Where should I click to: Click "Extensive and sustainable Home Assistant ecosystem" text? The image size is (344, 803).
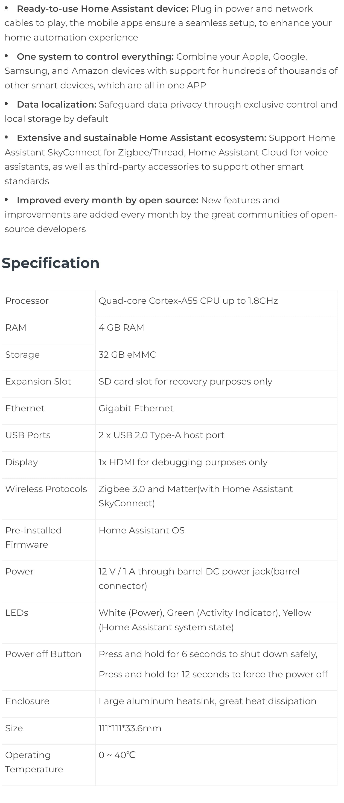click(x=141, y=138)
